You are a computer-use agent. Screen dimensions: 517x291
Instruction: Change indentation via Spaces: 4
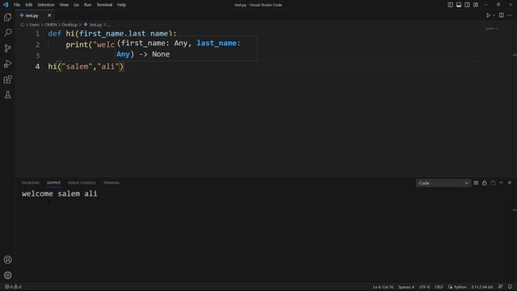[406, 287]
